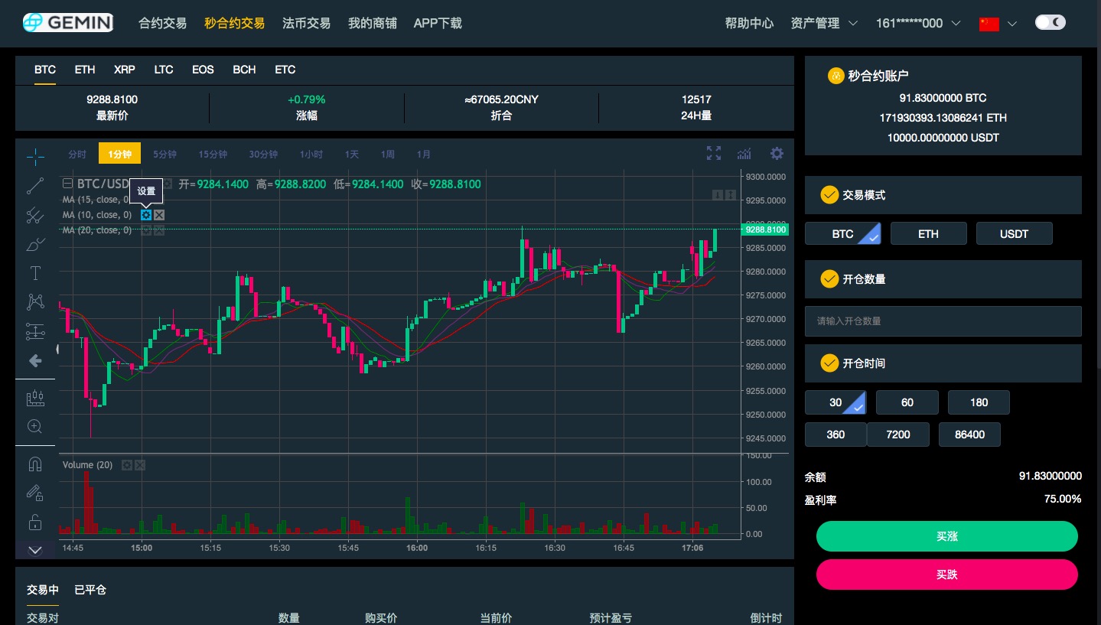This screenshot has height=625, width=1101.
Task: Open the 161******000 account dropdown
Action: (x=918, y=24)
